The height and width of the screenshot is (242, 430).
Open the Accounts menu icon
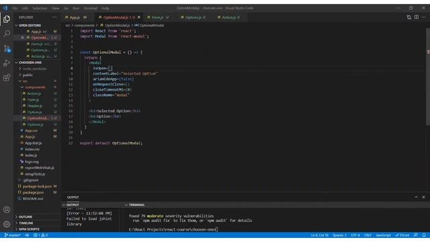pos(7,210)
